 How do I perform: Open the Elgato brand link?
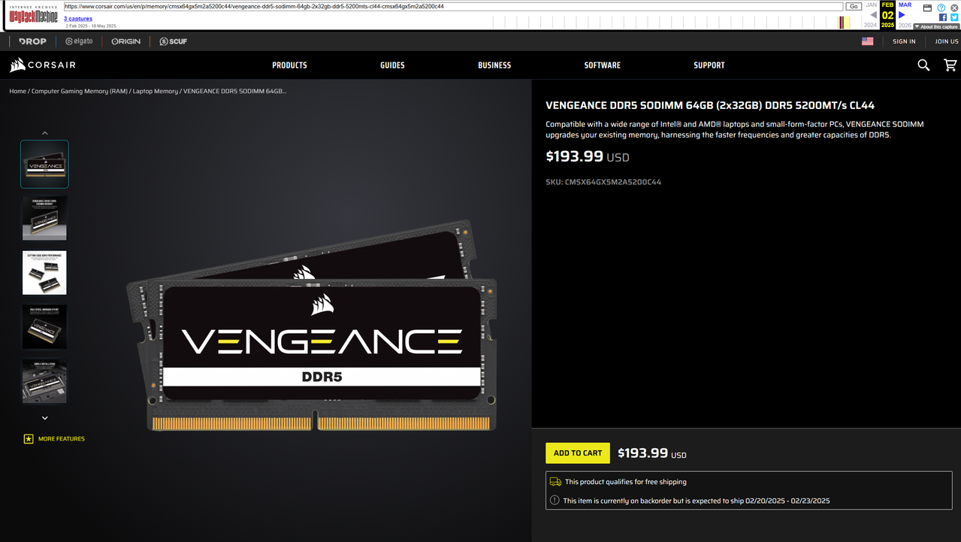pyautogui.click(x=79, y=41)
